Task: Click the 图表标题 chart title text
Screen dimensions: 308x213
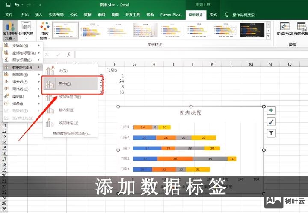Action: pyautogui.click(x=190, y=113)
